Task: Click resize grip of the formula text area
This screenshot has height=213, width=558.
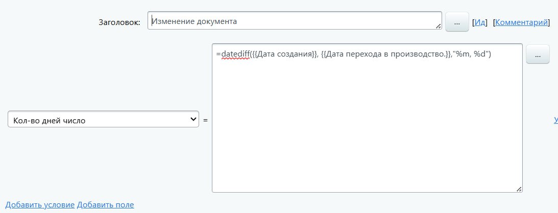Action: pos(519,189)
